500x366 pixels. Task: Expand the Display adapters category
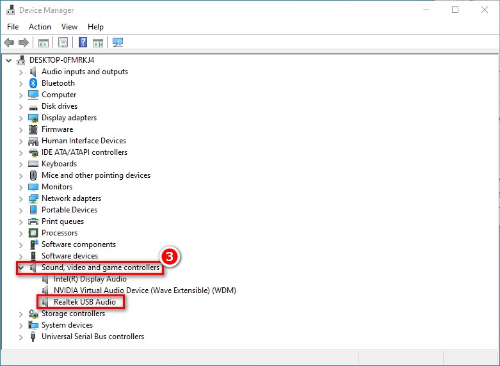[x=21, y=118]
